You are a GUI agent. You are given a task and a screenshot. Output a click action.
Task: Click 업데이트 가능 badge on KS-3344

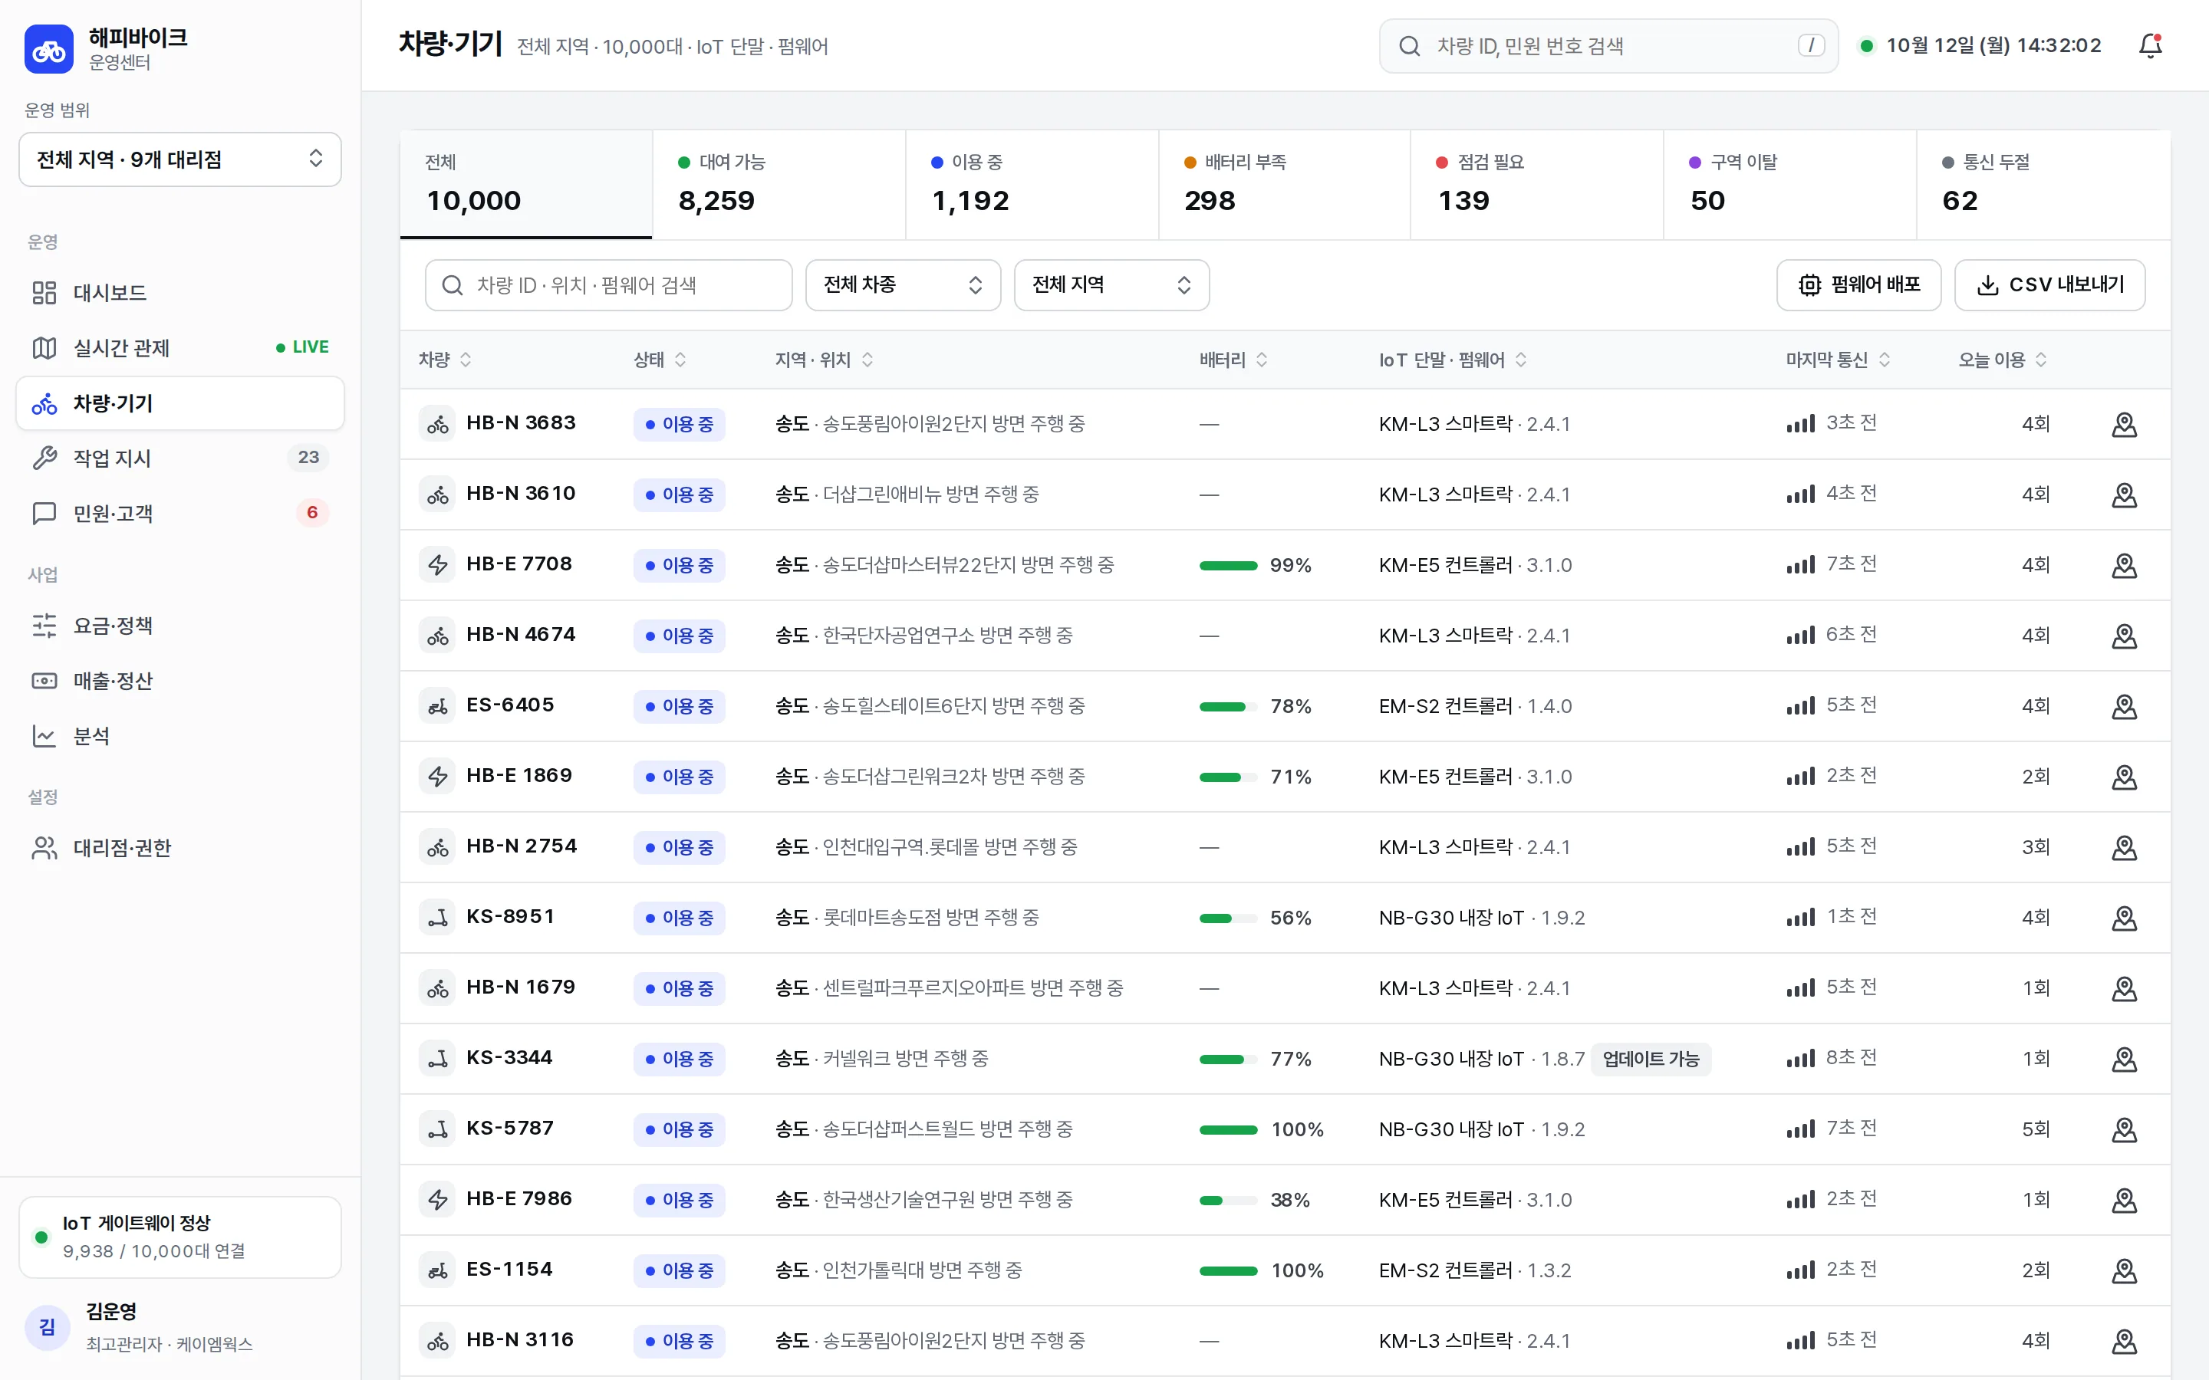(1651, 1059)
